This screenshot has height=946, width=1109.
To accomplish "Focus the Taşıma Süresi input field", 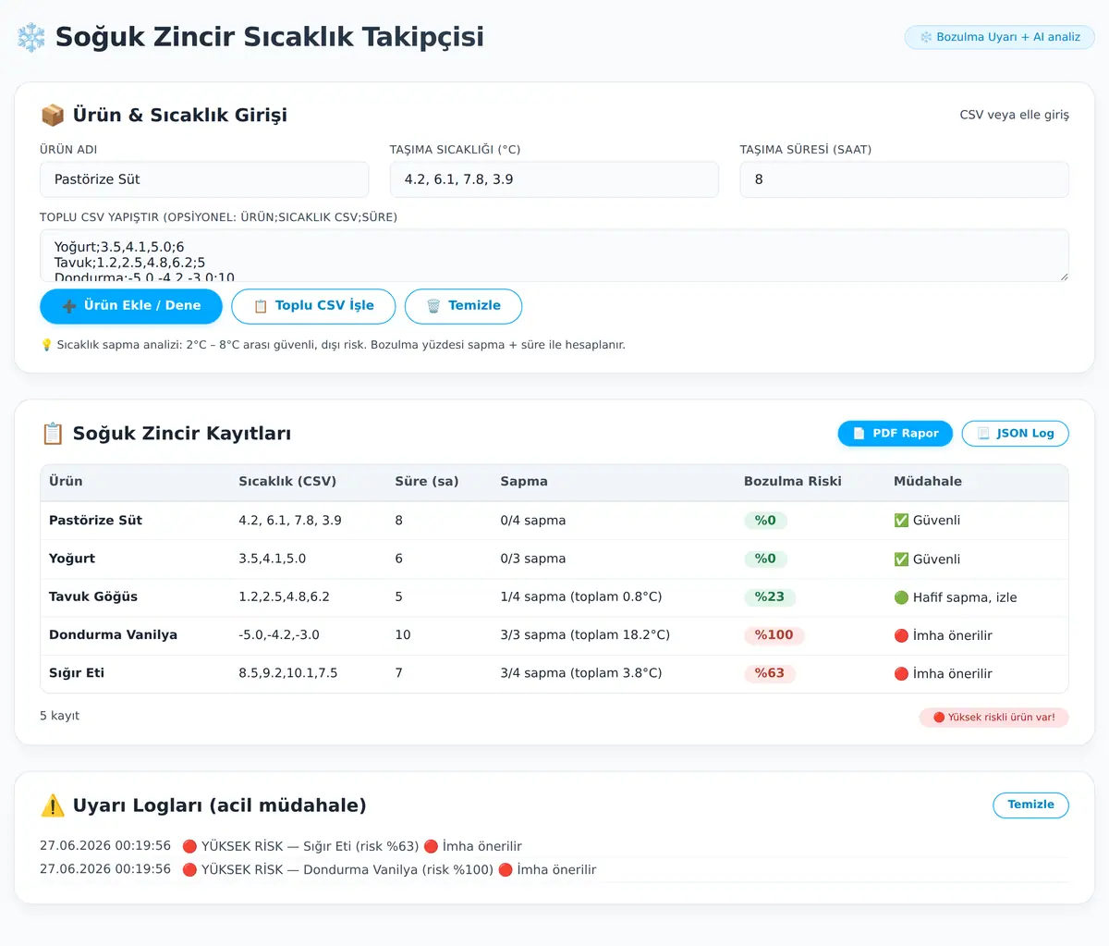I will 905,179.
